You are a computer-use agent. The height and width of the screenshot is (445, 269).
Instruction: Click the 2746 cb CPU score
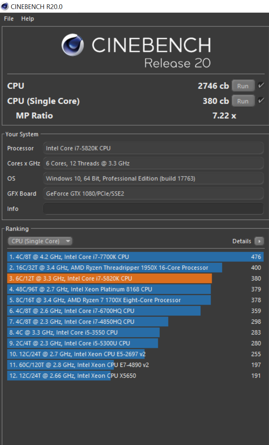point(213,86)
